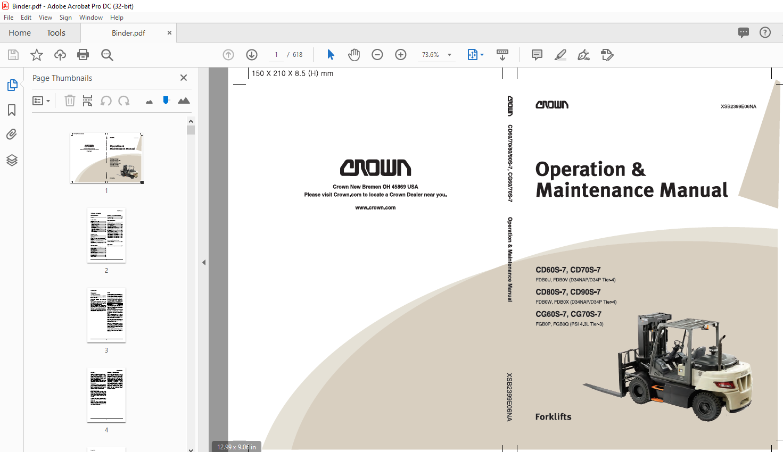Move the thumbnail size slider marker
783x452 pixels.
coord(166,100)
